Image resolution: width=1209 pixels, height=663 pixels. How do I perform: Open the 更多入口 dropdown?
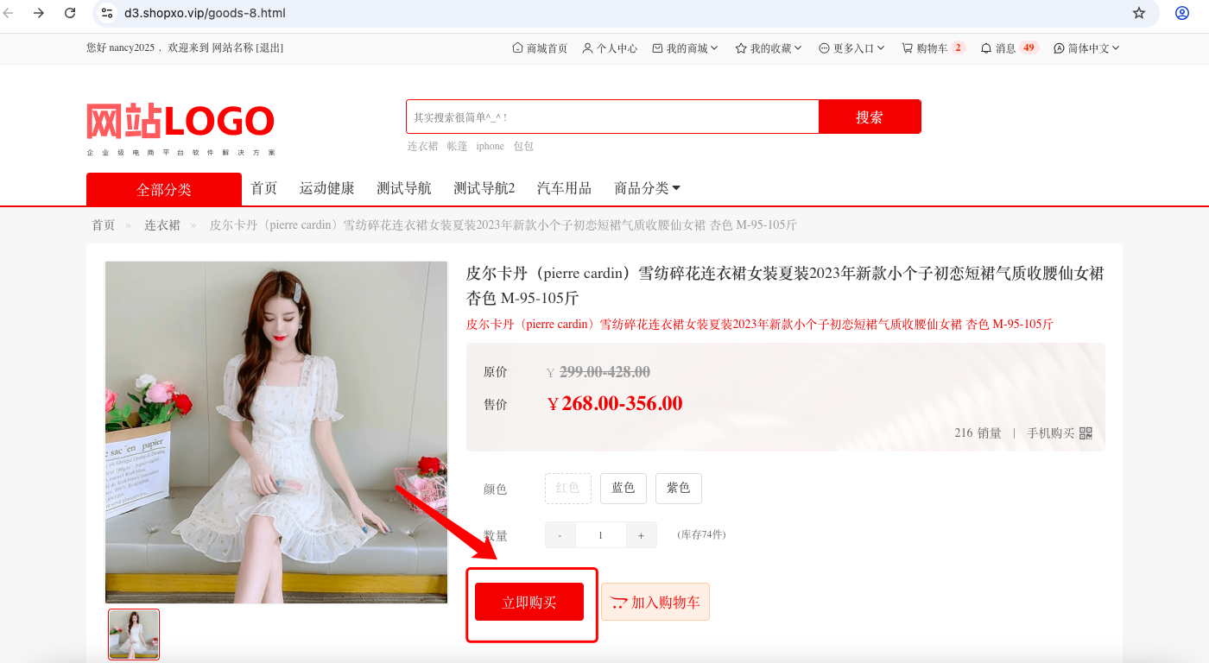pyautogui.click(x=851, y=48)
